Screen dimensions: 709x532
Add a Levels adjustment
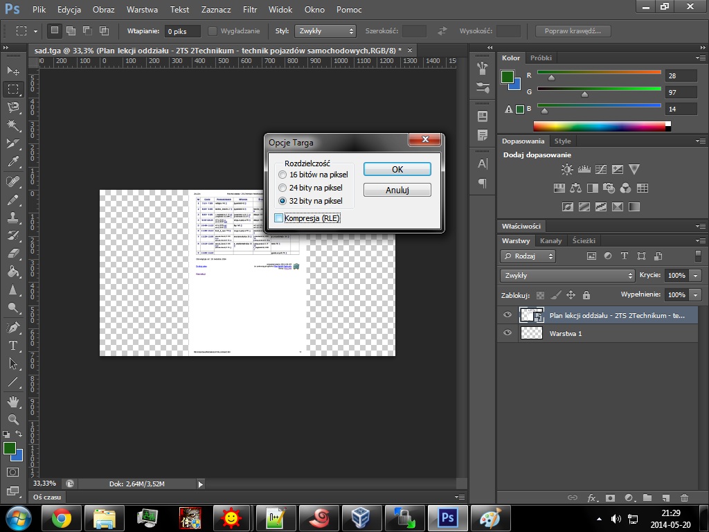584,170
